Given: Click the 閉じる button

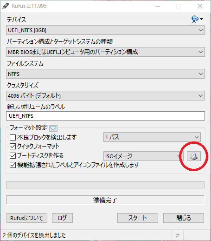Looking at the screenshot, I should 184,218.
